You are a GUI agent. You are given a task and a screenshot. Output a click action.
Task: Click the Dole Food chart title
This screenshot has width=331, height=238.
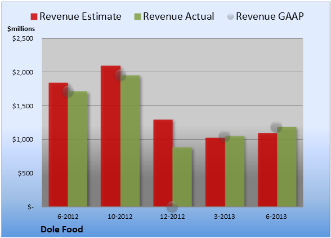point(62,230)
